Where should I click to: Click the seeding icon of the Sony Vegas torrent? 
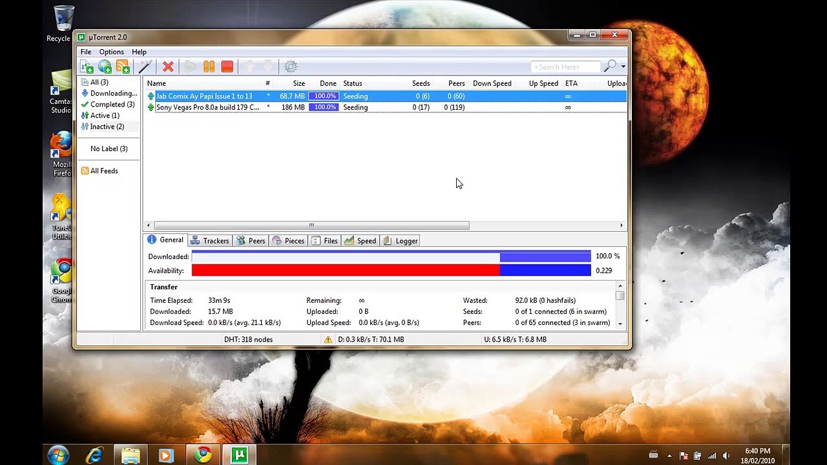[x=151, y=107]
